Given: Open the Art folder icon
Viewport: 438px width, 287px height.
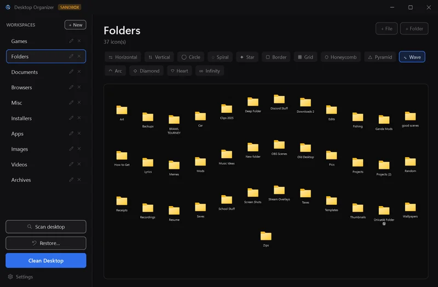Looking at the screenshot, I should click(x=122, y=110).
